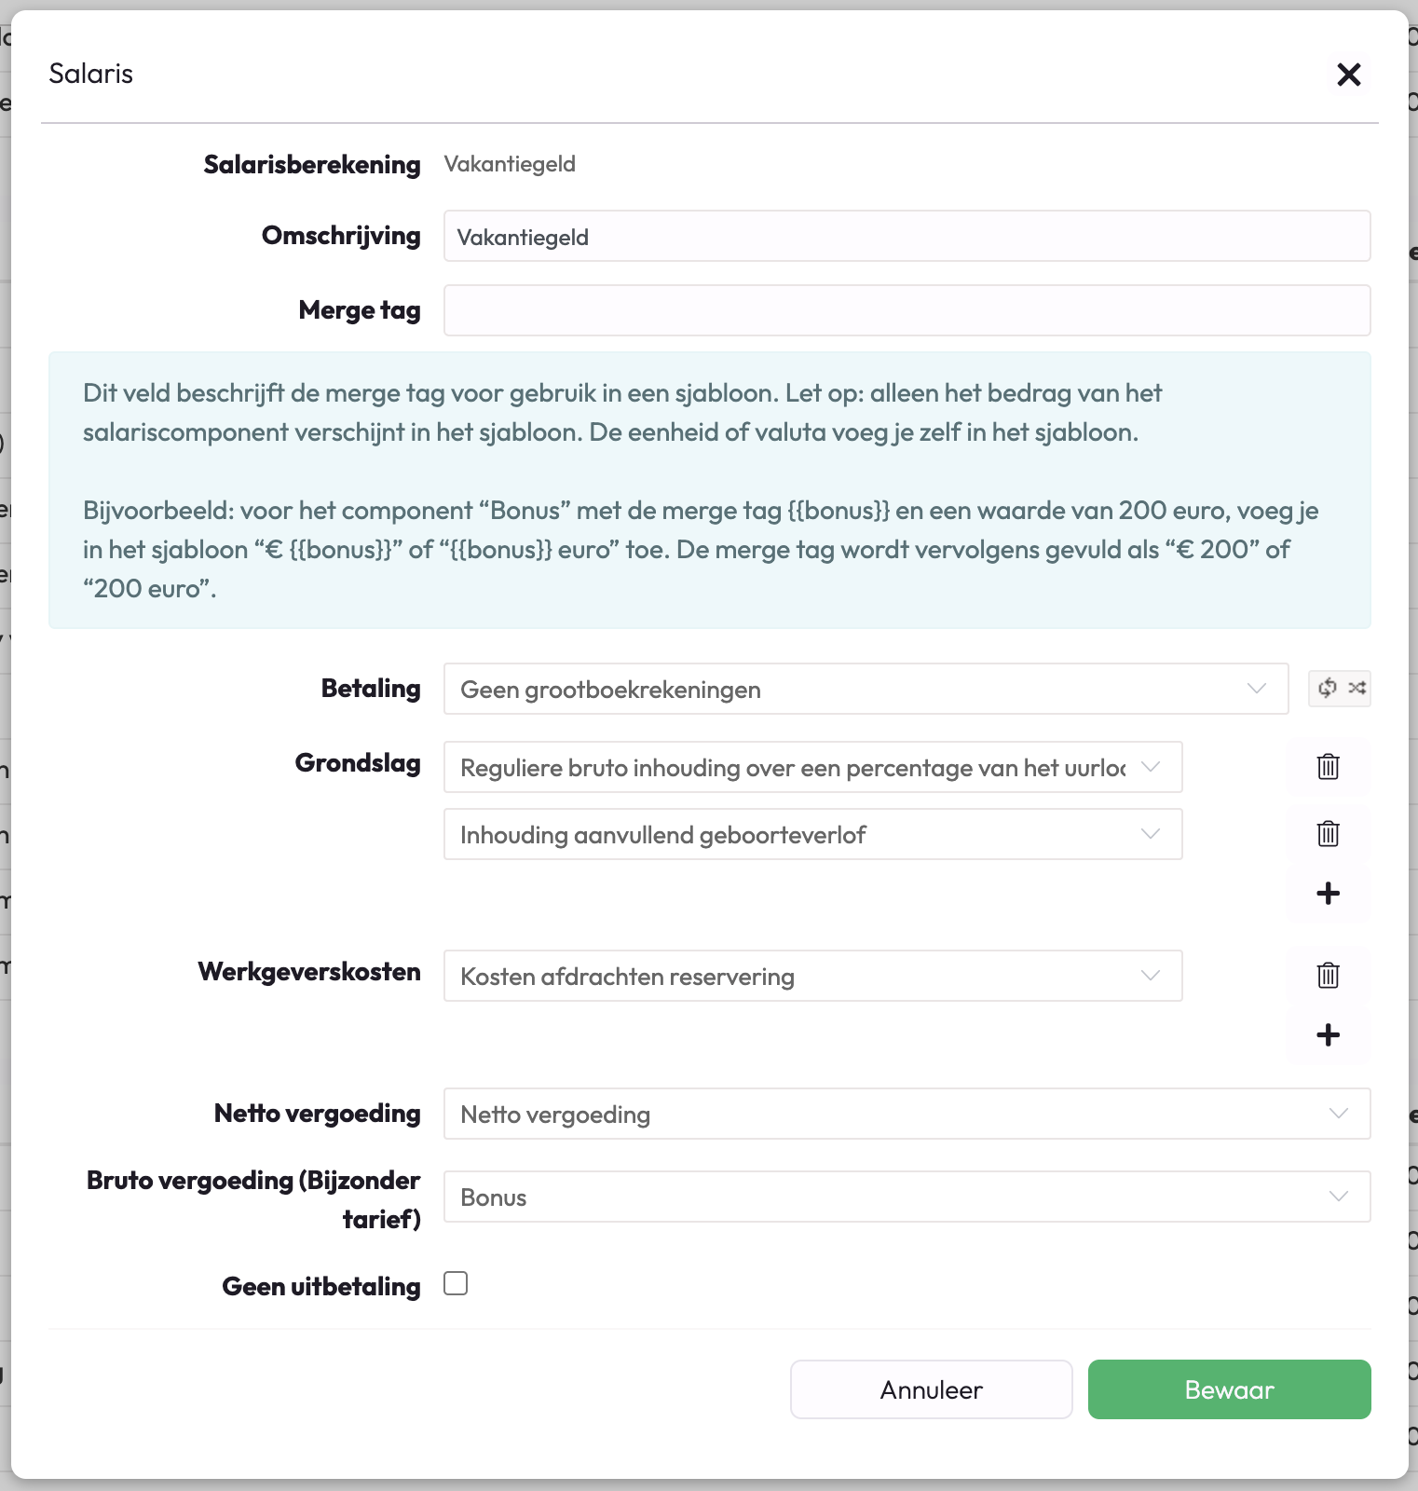Add a new Grondslag row with plus
This screenshot has height=1491, width=1418.
click(1328, 894)
